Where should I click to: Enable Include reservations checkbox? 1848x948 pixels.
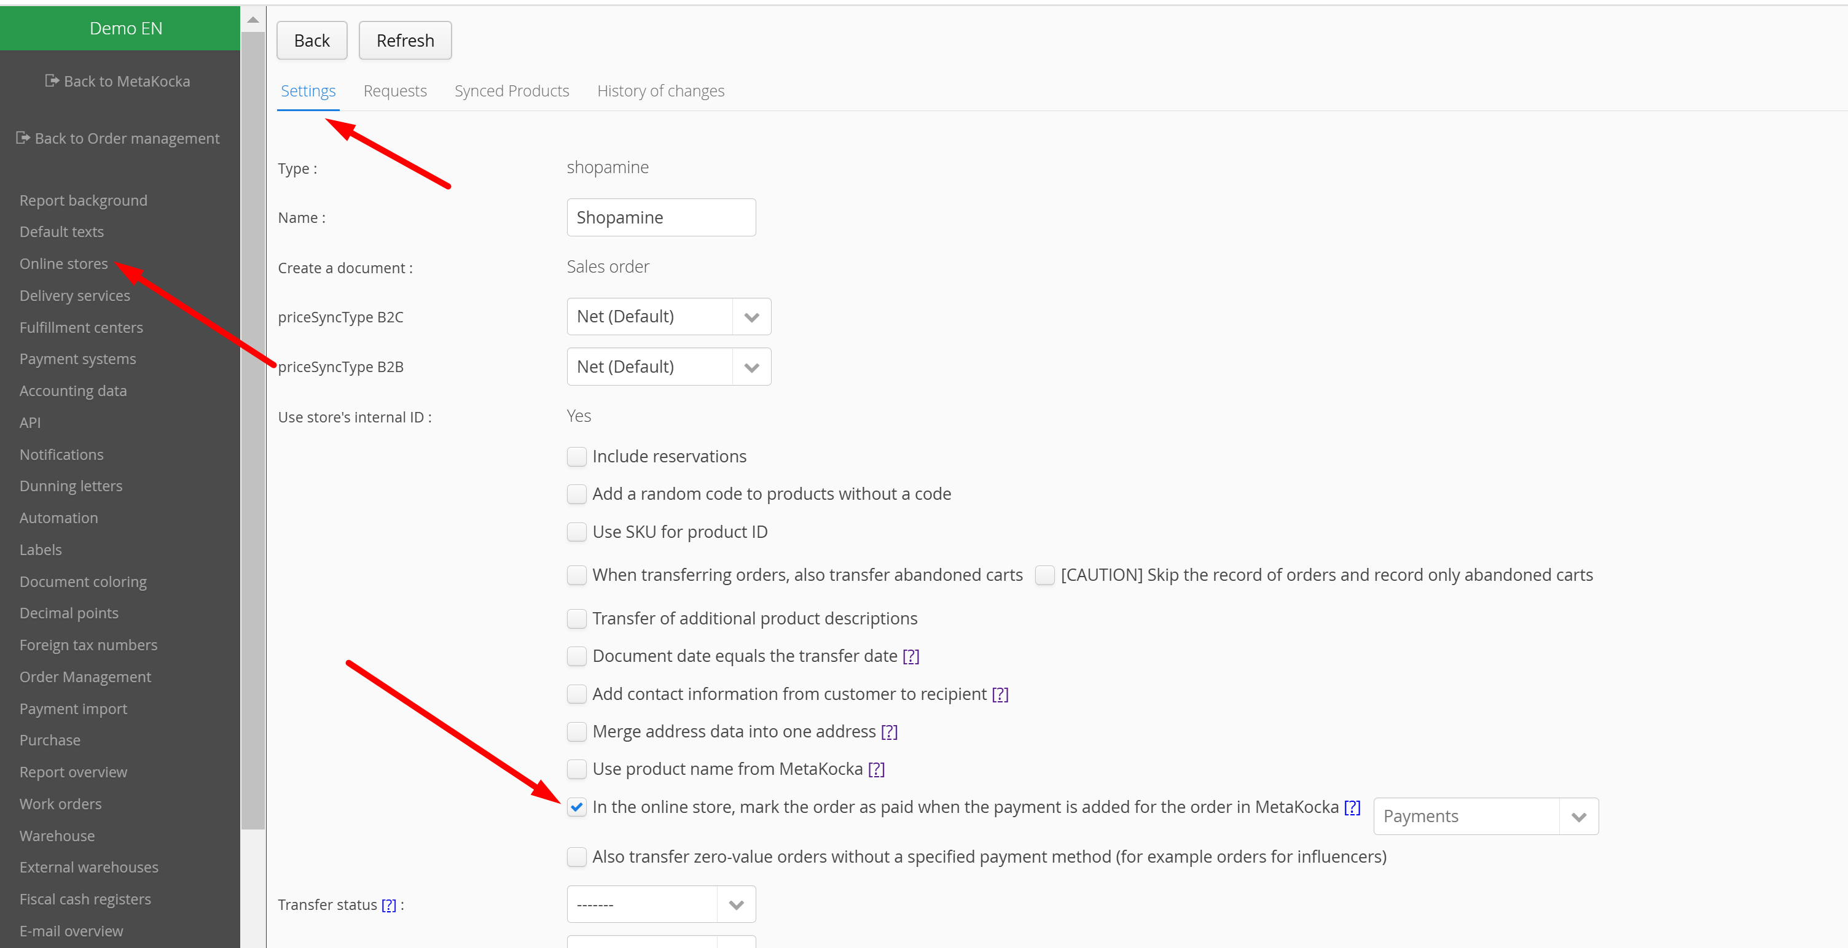[x=577, y=457]
